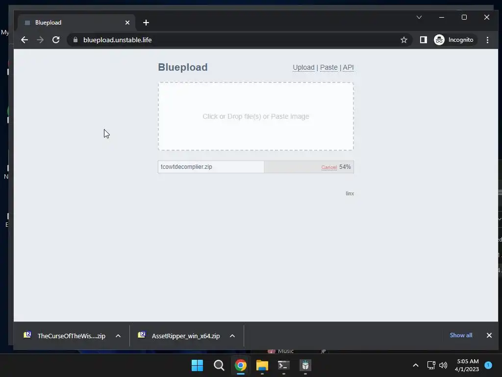
Task: Close the downloads bar
Action: pyautogui.click(x=489, y=335)
